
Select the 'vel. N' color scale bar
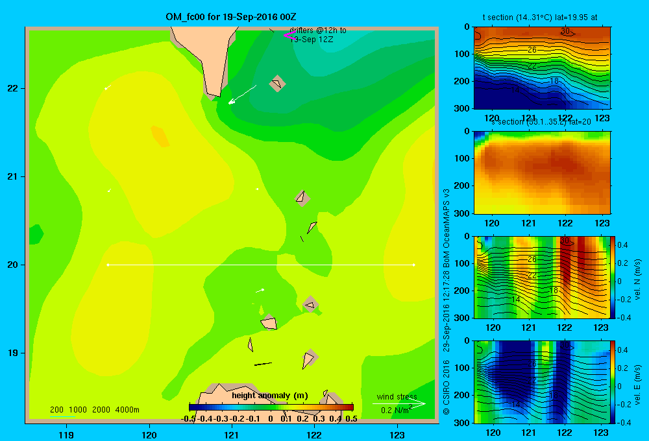coord(613,277)
